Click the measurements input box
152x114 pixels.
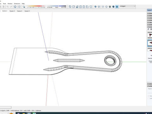tap(6, 107)
